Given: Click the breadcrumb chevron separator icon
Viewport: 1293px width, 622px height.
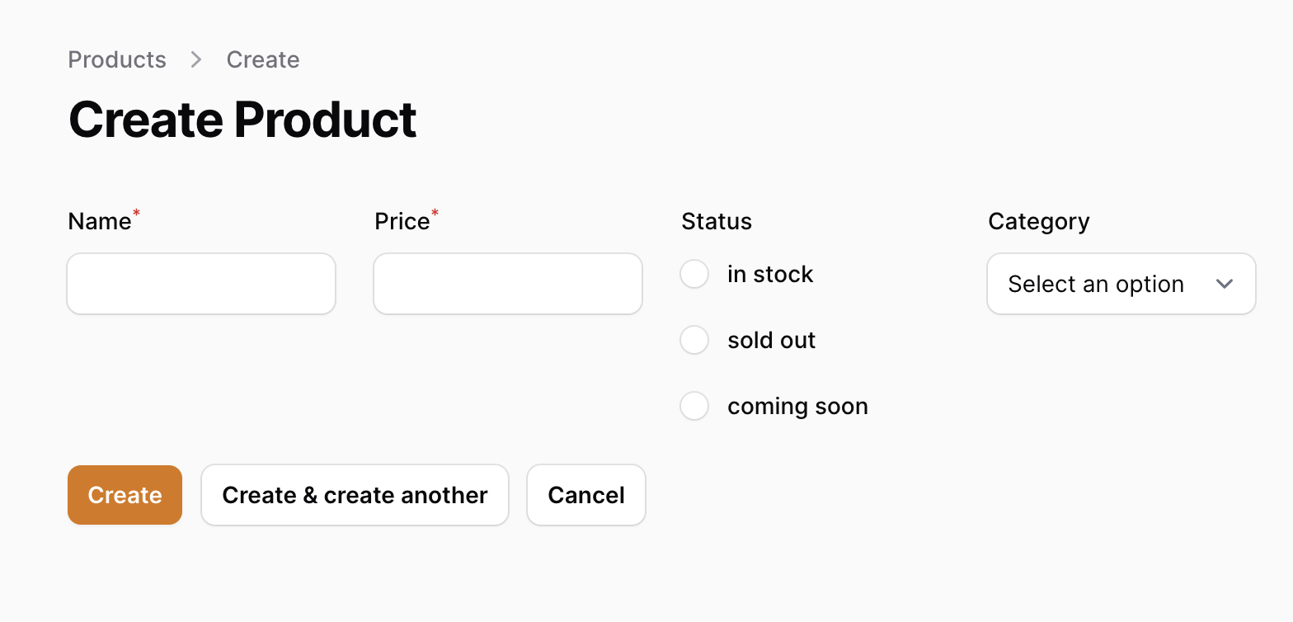Looking at the screenshot, I should (x=196, y=59).
